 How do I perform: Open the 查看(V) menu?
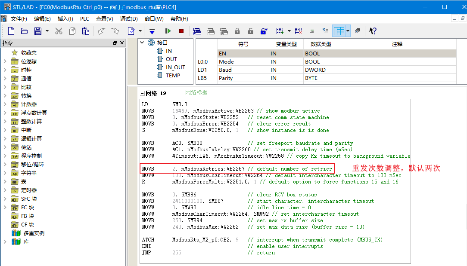coord(105,19)
